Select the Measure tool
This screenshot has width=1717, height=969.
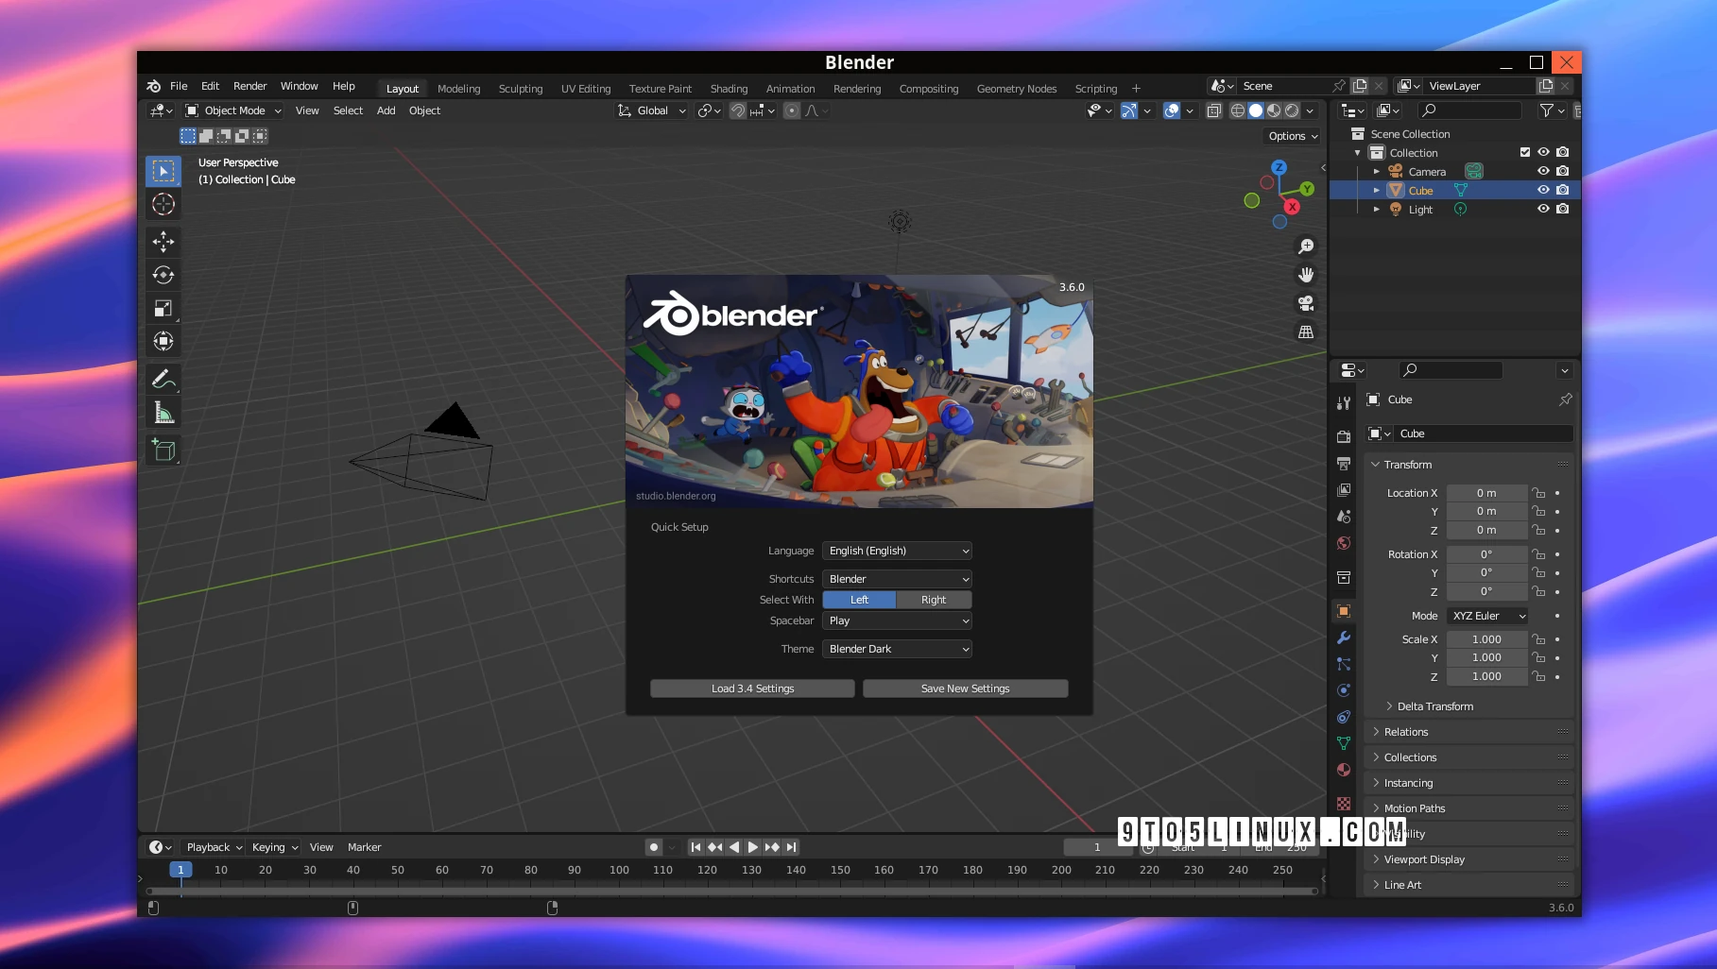[x=163, y=412]
